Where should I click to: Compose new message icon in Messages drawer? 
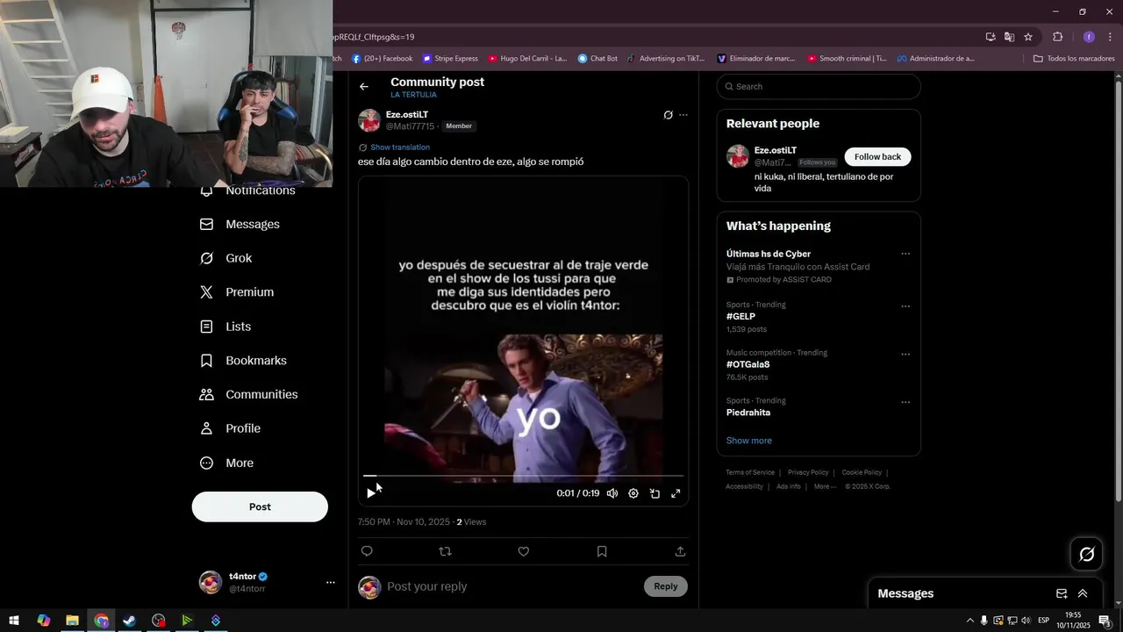tap(1062, 593)
